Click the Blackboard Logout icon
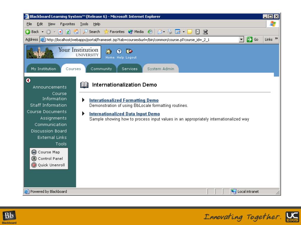This screenshot has width=301, height=225. [129, 51]
